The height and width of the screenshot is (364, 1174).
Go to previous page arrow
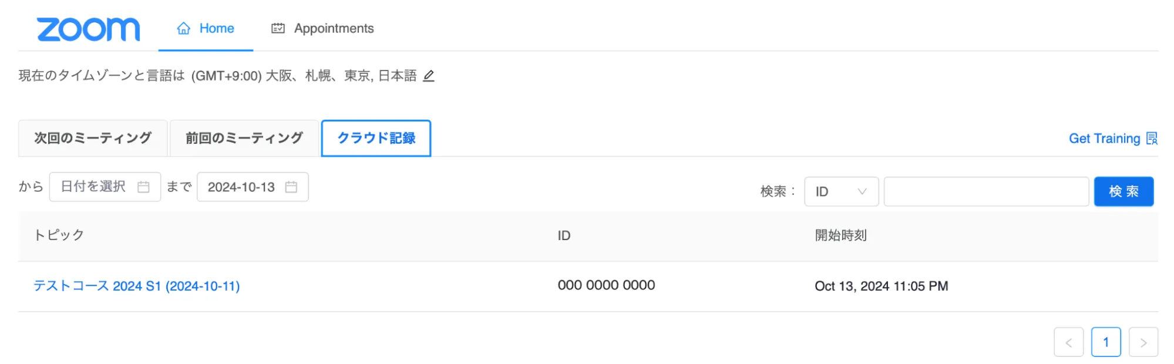pos(1068,342)
